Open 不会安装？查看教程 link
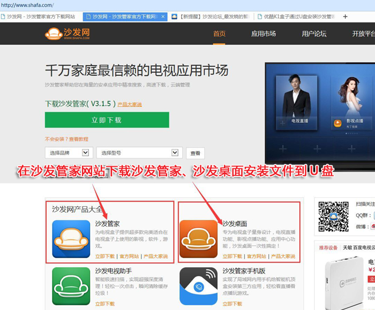The width and height of the screenshot is (375, 310). (66, 139)
